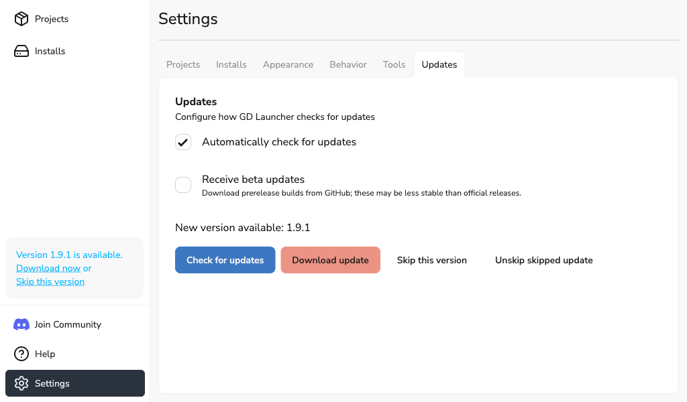Click the Discord logo beside Join Community

tap(21, 324)
